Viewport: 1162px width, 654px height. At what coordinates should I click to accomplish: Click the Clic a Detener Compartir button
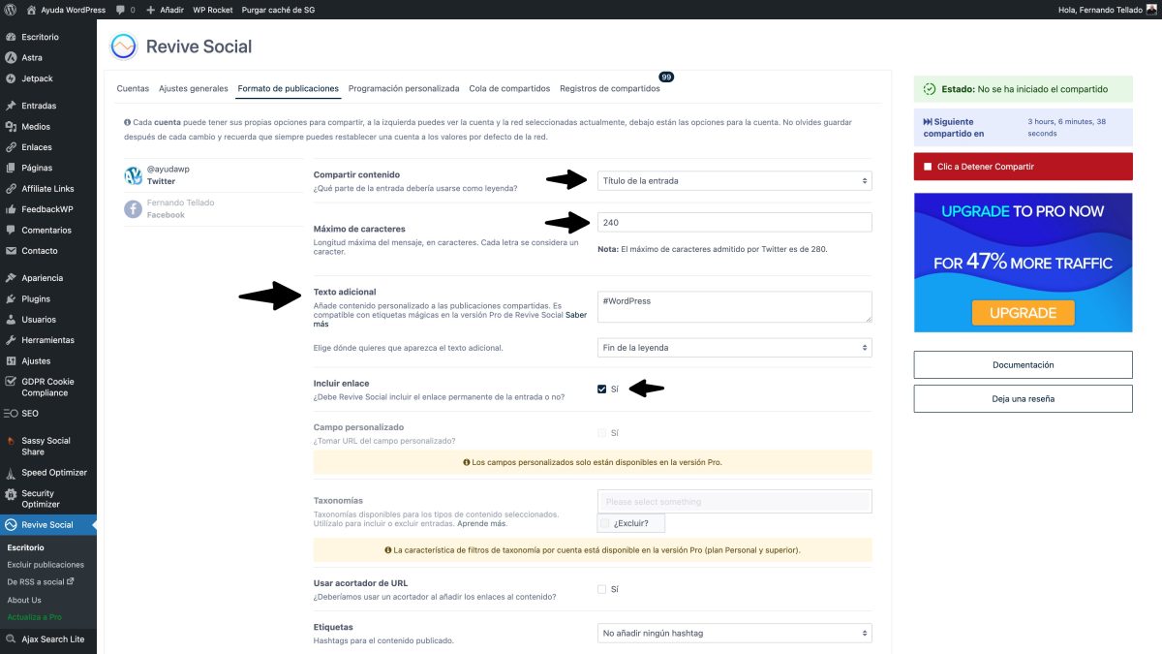(1023, 166)
